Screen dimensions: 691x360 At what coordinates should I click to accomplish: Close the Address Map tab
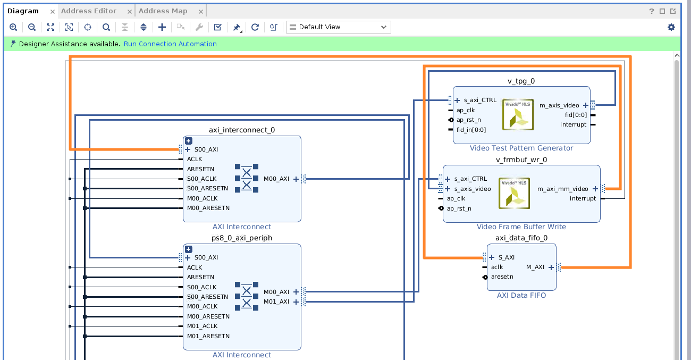click(x=200, y=11)
